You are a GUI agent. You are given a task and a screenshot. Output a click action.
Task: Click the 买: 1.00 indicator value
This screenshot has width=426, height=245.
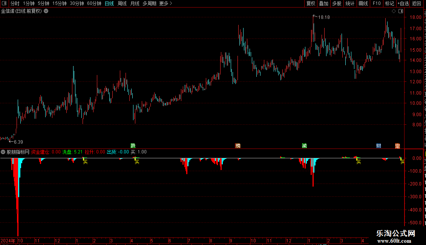(139, 152)
